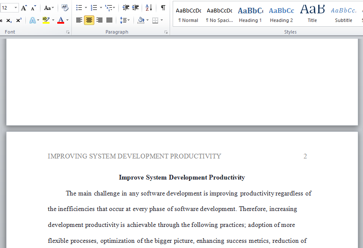The image size is (363, 248).
Task: Open Paragraph dialog launcher
Action: [x=166, y=32]
